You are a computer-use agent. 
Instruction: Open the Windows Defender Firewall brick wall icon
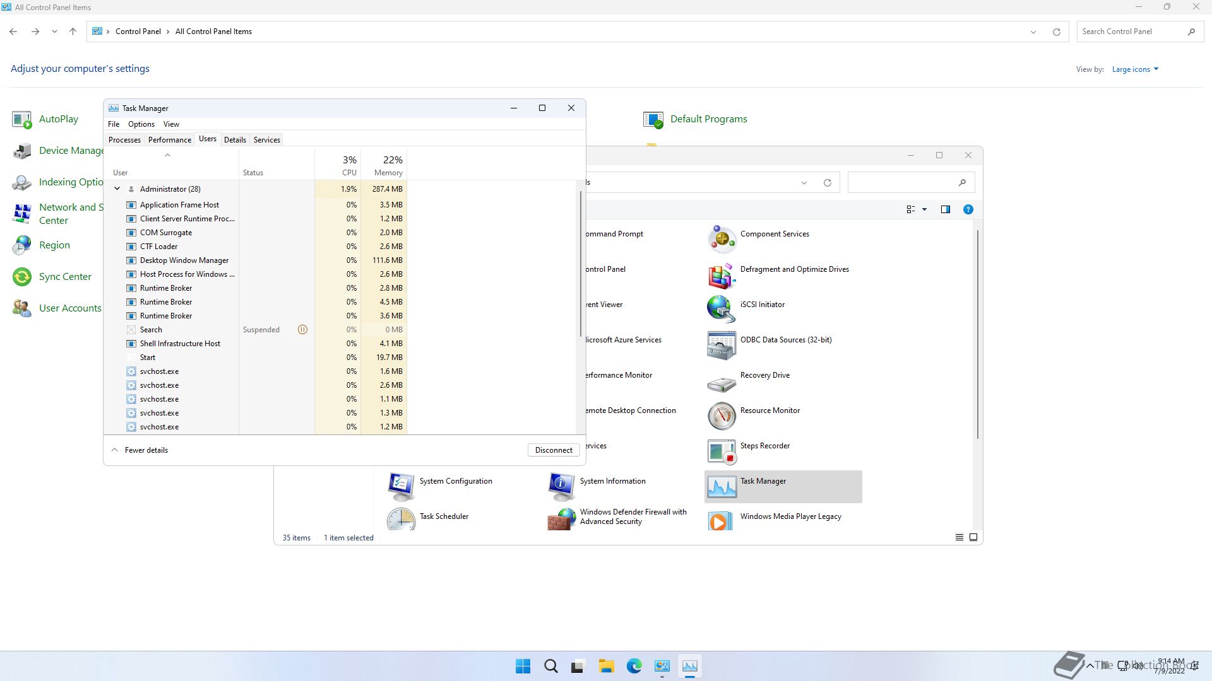point(561,520)
